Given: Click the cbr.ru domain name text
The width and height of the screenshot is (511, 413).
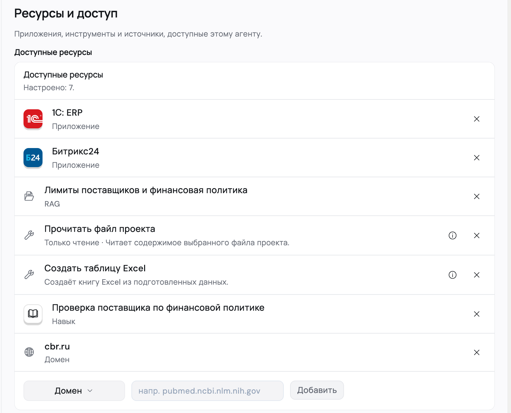Looking at the screenshot, I should point(57,347).
